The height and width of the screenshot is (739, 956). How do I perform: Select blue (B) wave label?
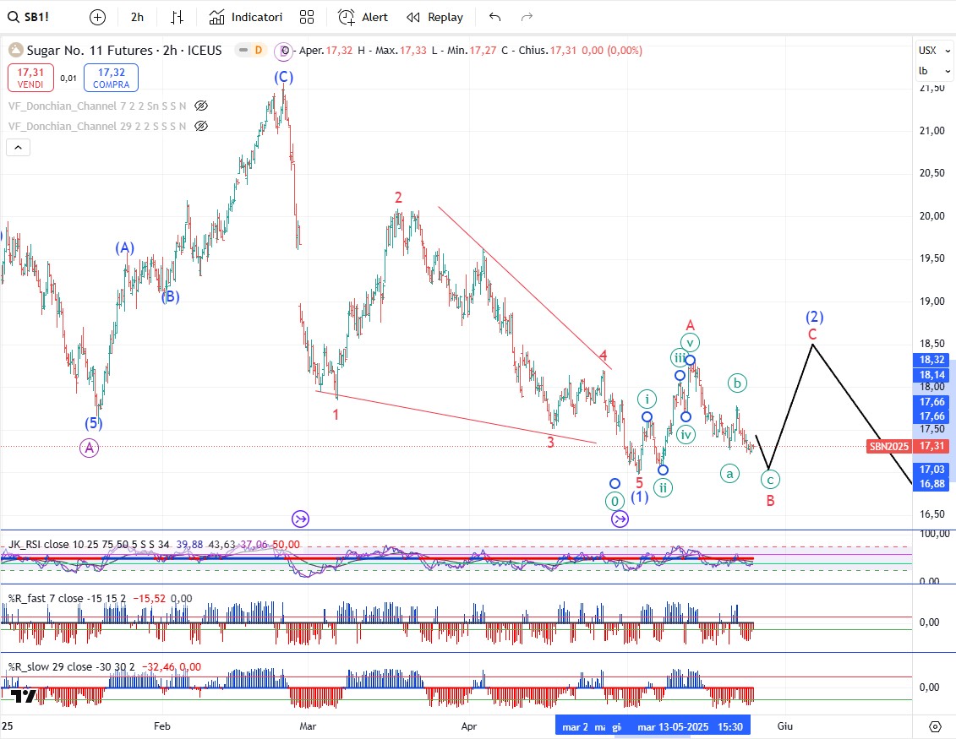tap(170, 296)
